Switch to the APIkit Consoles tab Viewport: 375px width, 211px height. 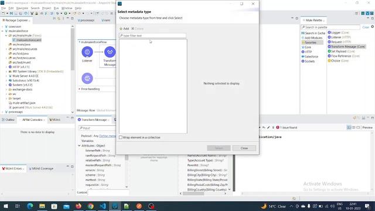click(x=32, y=120)
